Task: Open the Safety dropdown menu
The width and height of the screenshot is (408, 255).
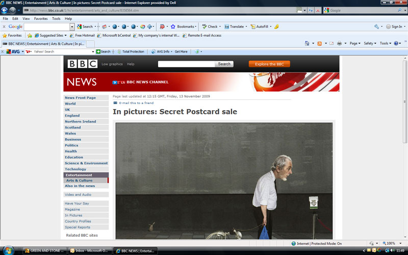Action: [x=370, y=43]
